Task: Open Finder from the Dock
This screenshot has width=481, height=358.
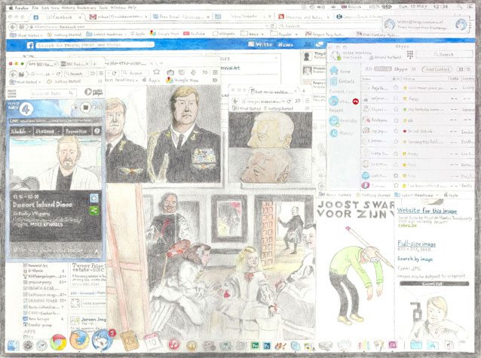Action: coord(14,345)
